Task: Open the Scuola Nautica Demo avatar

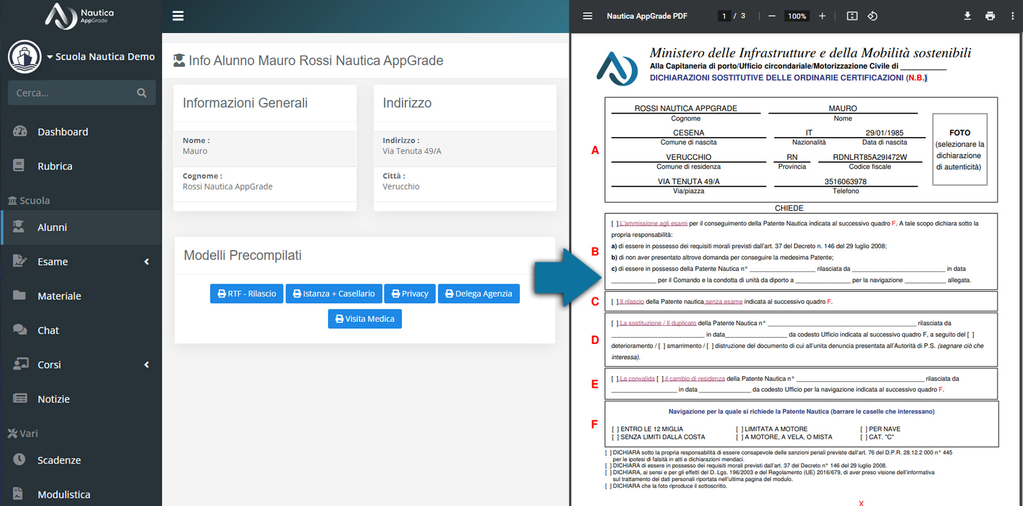Action: coord(25,57)
